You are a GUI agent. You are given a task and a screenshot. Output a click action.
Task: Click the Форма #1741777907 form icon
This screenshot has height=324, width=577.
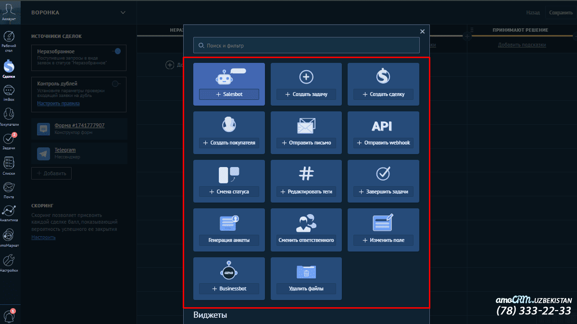(44, 129)
